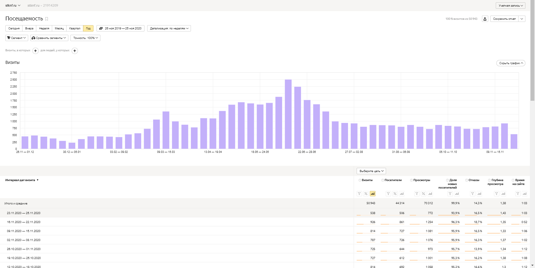Add a people condition with the plus after 'для людей, у которых'
This screenshot has height=268, width=535.
(75, 51)
